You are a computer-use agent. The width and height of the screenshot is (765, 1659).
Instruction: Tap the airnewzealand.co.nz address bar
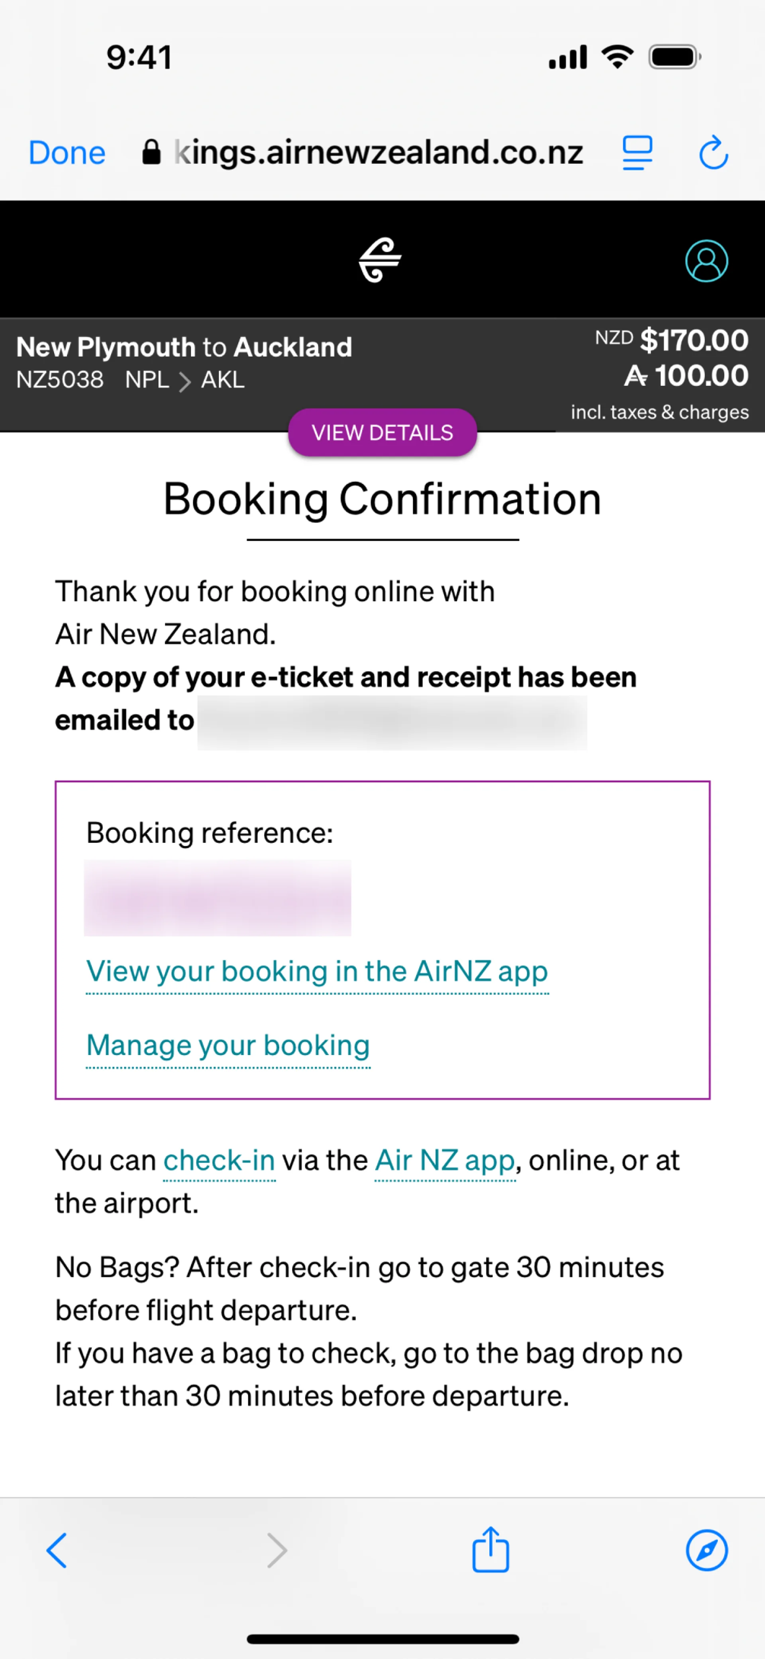click(379, 153)
